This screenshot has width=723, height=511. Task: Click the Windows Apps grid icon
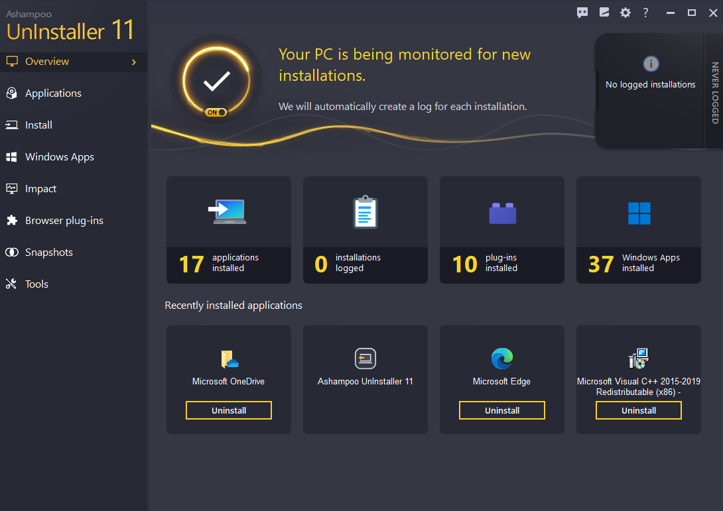(x=11, y=156)
